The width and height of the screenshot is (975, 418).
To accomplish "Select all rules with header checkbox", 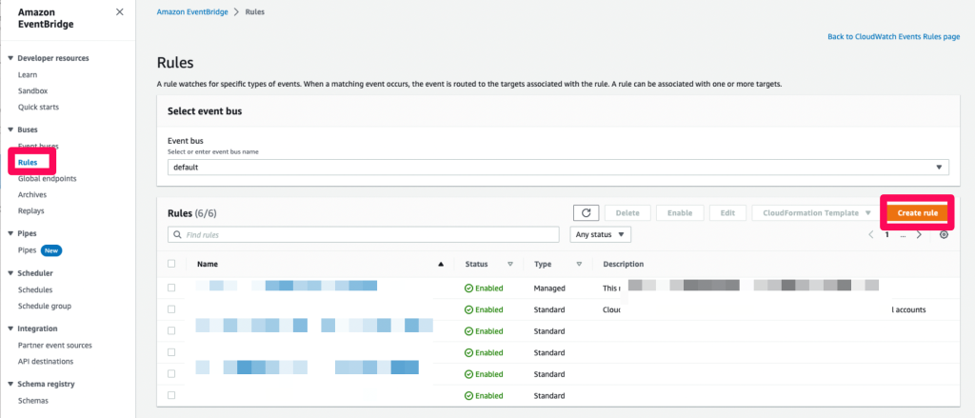I will [x=171, y=264].
